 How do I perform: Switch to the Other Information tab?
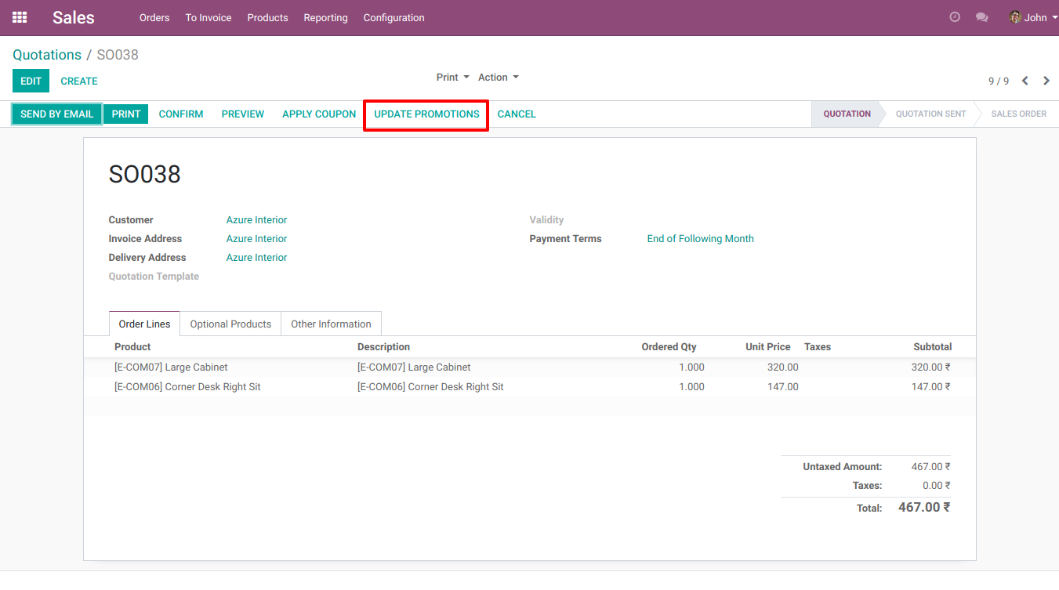(x=331, y=324)
